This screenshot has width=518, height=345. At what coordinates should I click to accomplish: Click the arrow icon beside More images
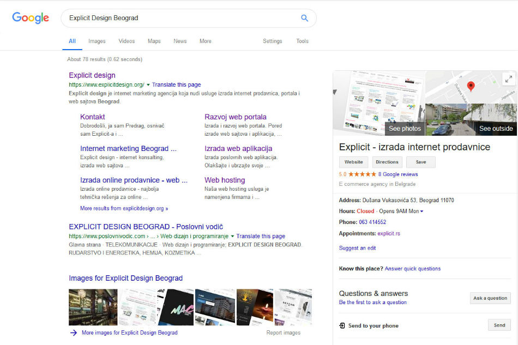[x=74, y=333]
